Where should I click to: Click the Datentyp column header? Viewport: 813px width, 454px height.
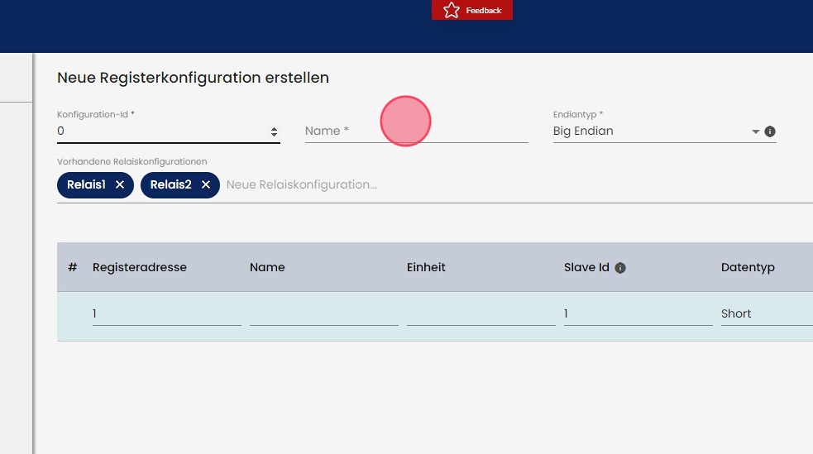748,267
